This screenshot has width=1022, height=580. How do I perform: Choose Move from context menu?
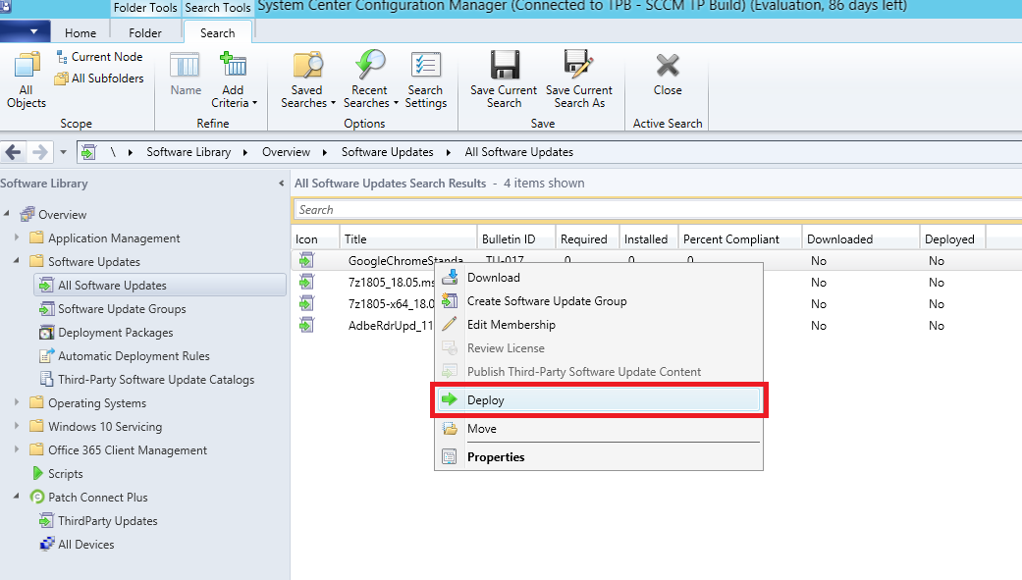(598, 429)
